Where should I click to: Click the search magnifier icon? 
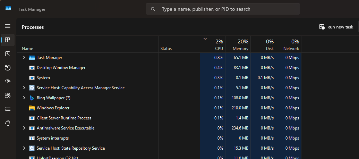click(x=153, y=9)
